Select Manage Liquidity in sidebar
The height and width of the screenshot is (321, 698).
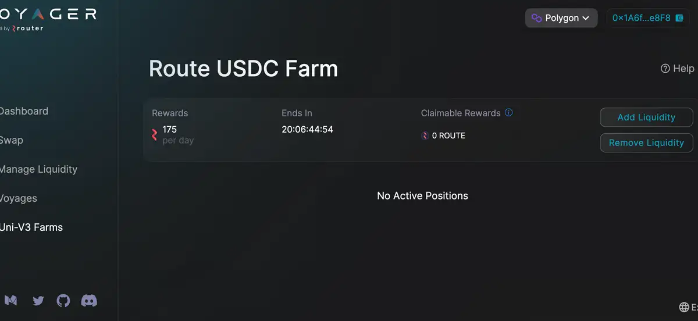tap(38, 169)
